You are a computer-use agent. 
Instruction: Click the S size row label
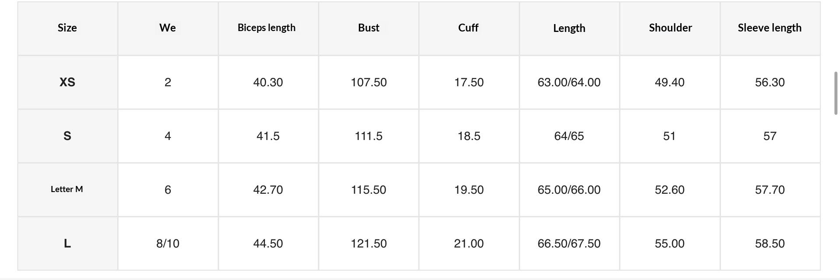(x=67, y=136)
